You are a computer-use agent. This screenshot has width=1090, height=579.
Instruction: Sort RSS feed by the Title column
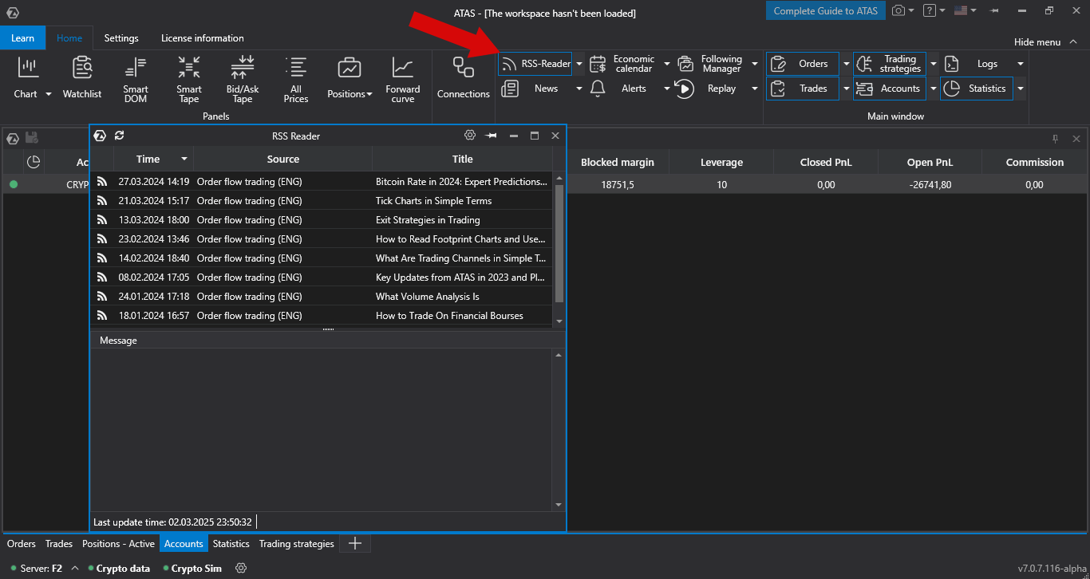click(463, 160)
